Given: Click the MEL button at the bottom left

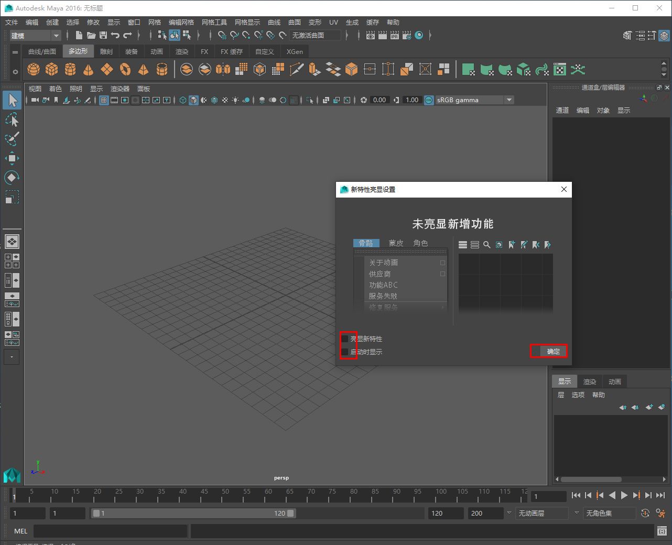Looking at the screenshot, I should 20,531.
